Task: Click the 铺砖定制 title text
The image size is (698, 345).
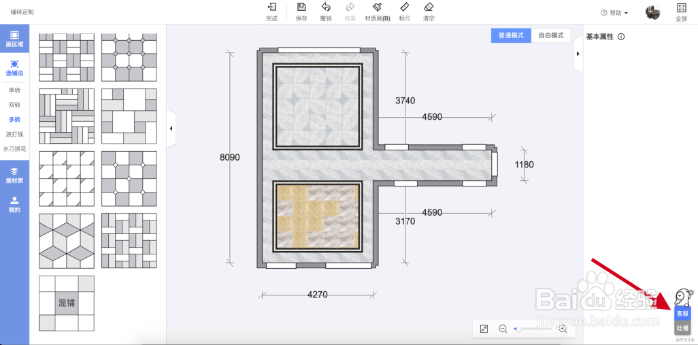Action: (22, 12)
